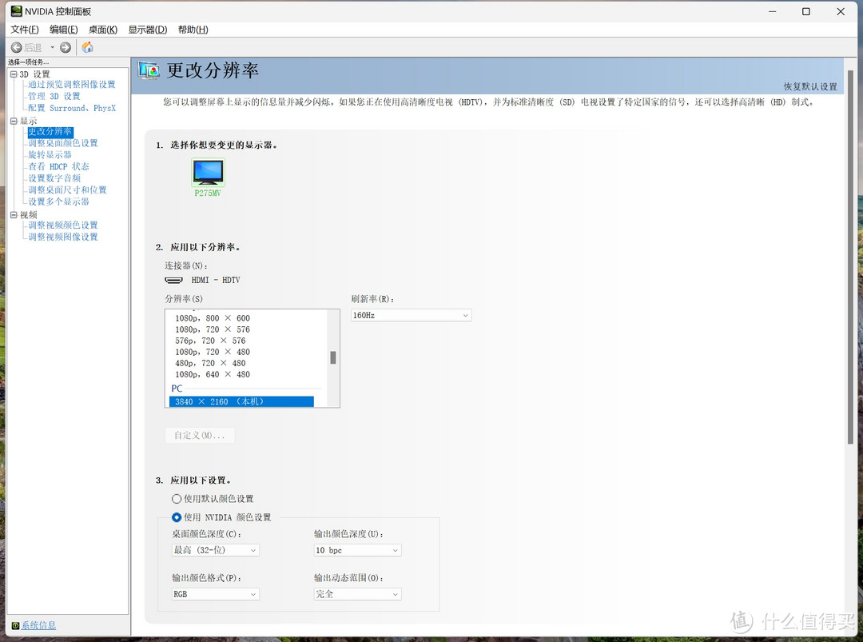Open 输出动态范围 完全 dropdown
This screenshot has width=863, height=642.
coord(357,594)
